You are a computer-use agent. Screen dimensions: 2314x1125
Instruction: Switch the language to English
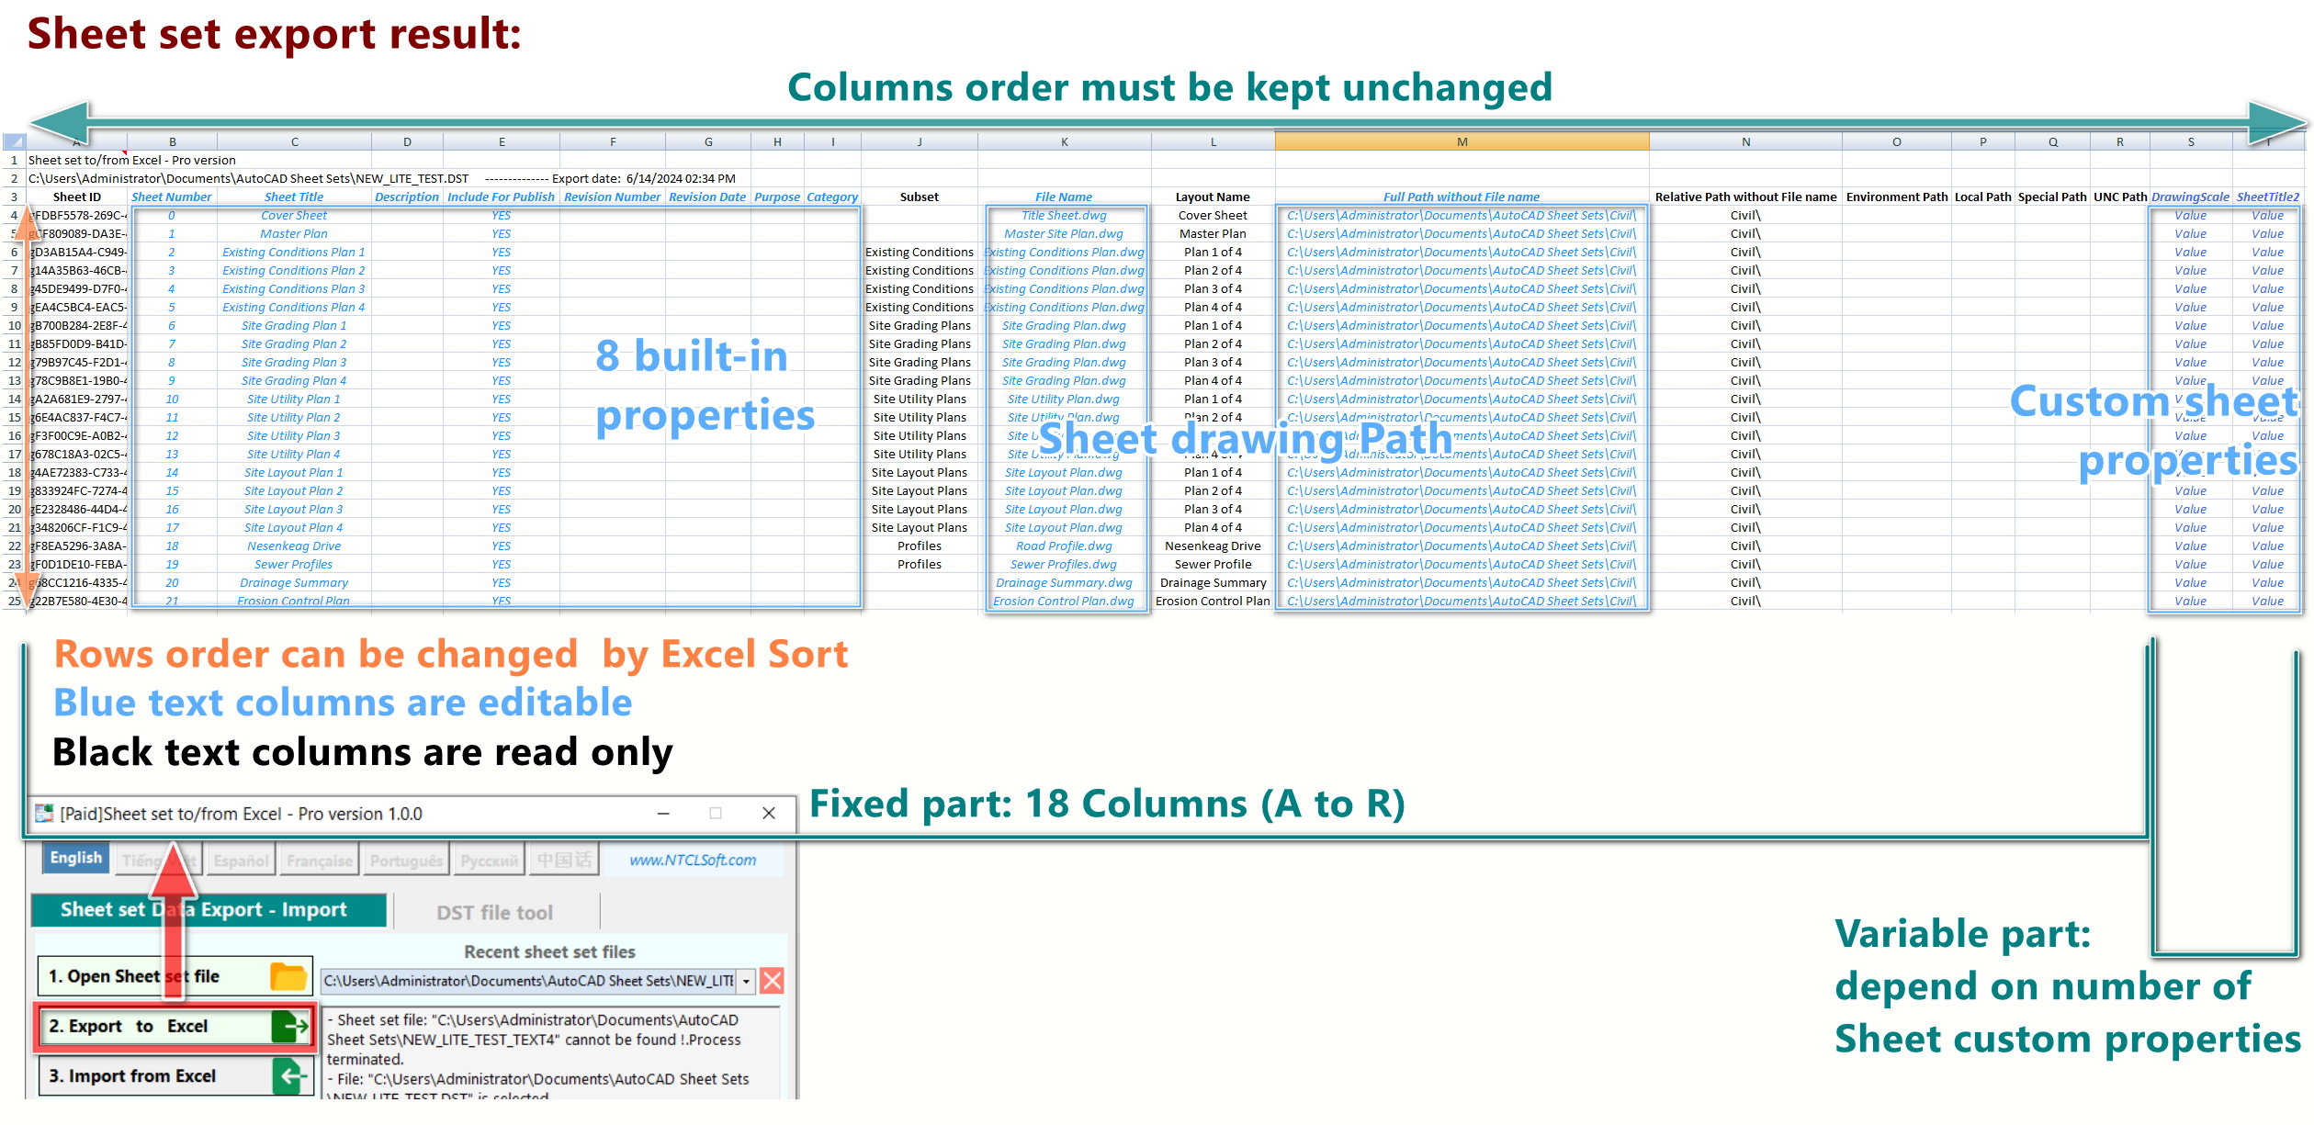pyautogui.click(x=75, y=858)
